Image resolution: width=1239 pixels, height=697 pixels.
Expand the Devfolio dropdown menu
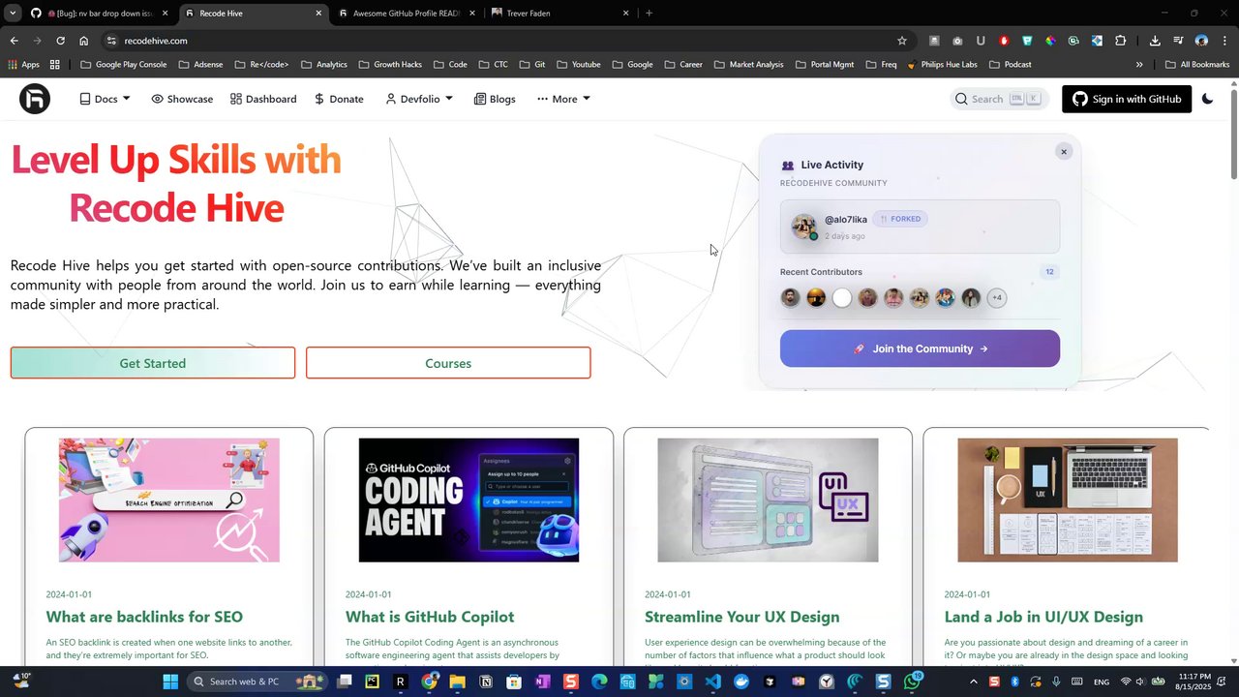[x=419, y=99]
